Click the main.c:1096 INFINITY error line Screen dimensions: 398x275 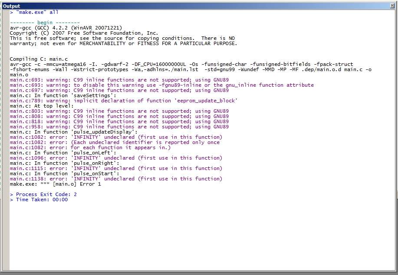[115, 158]
